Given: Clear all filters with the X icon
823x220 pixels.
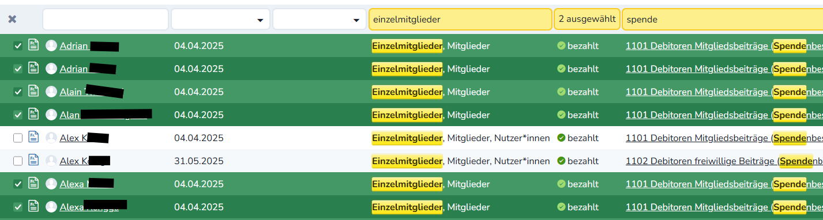Looking at the screenshot, I should coord(12,19).
